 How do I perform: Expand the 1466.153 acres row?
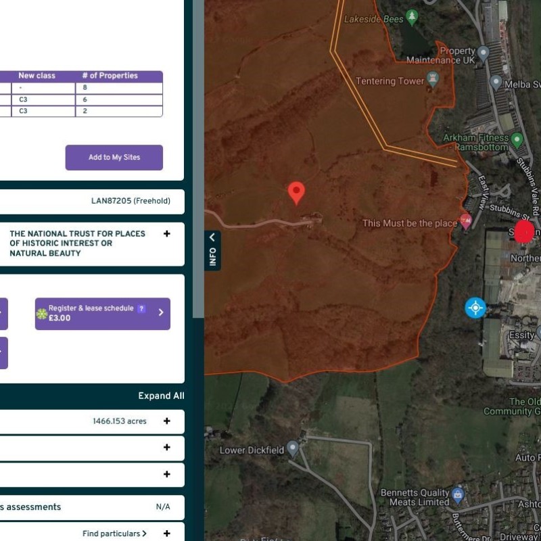coord(166,421)
